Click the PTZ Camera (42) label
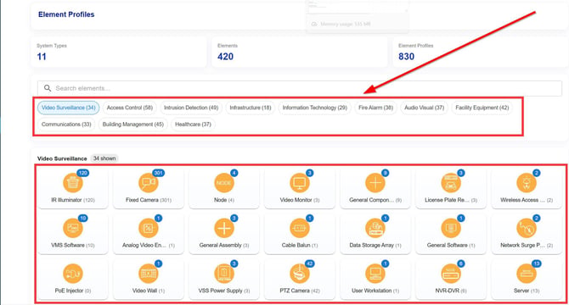Image resolution: width=569 pixels, height=305 pixels. coord(300,291)
